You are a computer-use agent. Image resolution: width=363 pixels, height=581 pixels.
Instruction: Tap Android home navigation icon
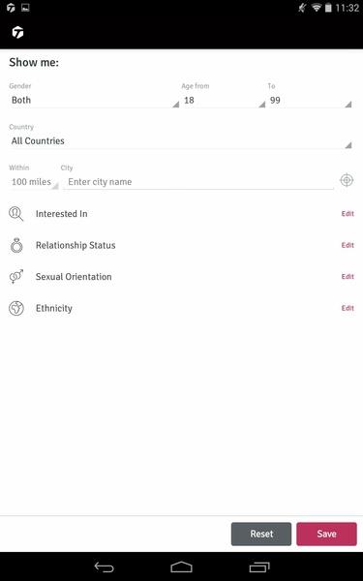182,566
